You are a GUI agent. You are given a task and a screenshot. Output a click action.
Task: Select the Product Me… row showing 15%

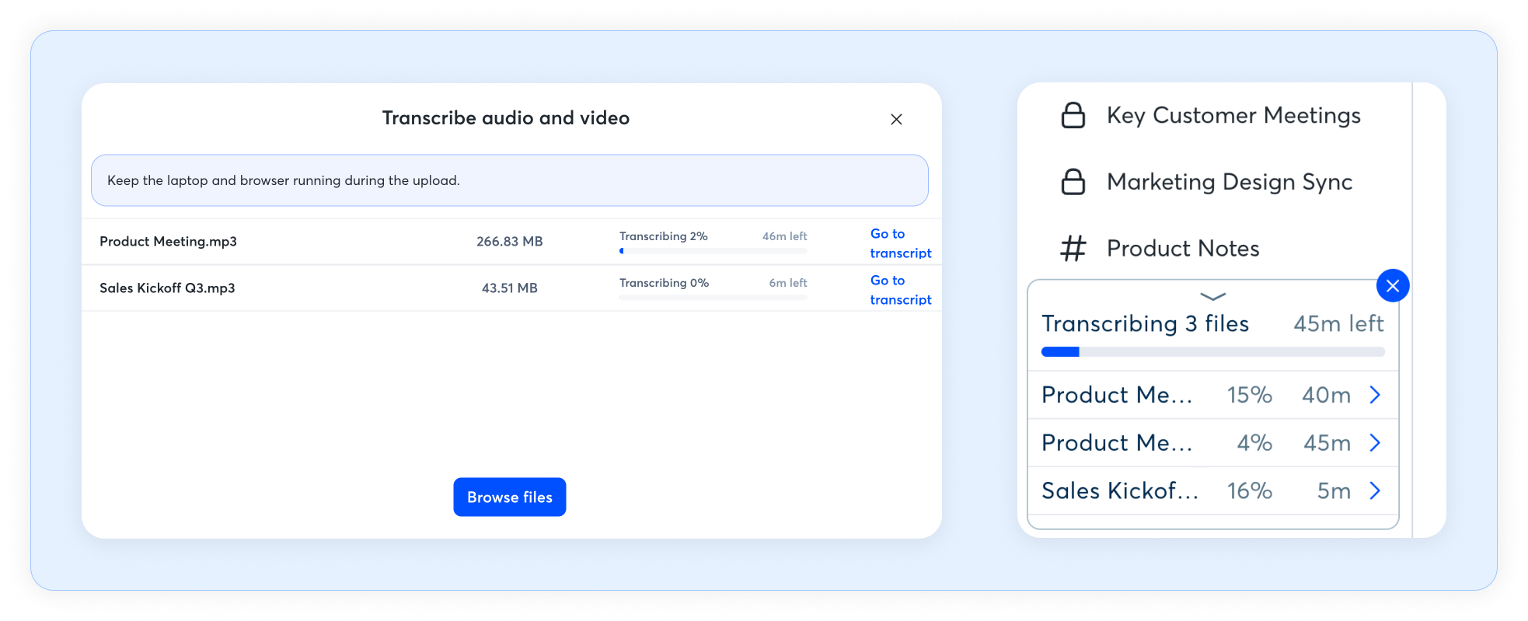click(1213, 395)
